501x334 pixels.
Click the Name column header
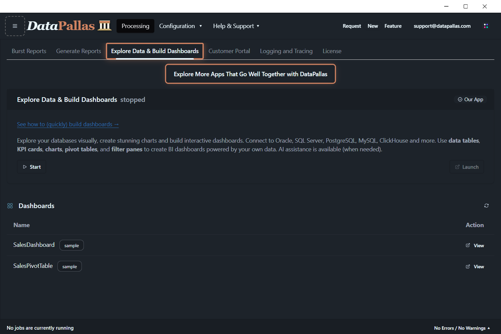click(x=22, y=225)
